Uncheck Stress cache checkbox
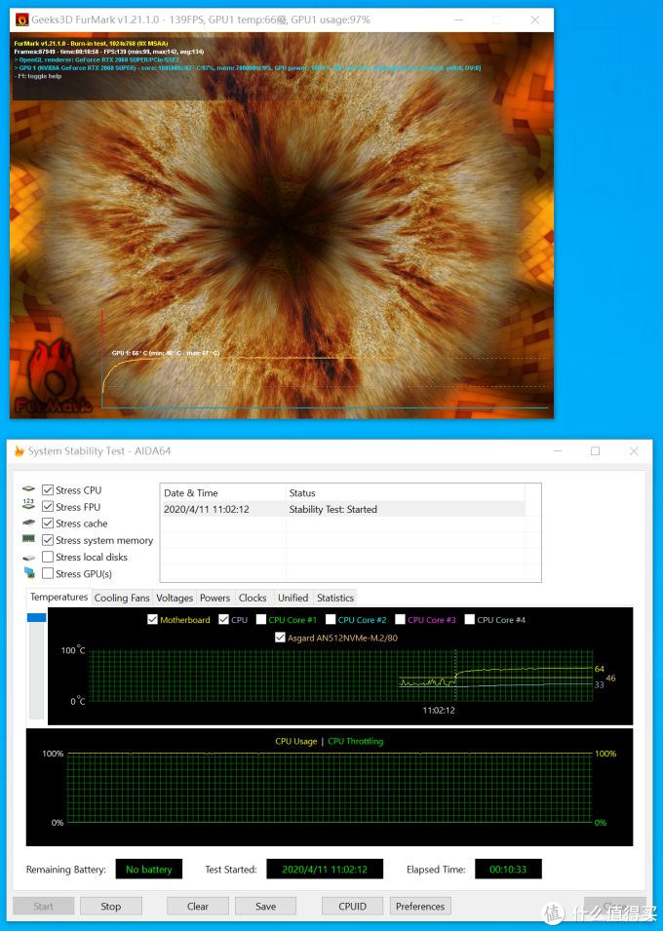 coord(48,524)
